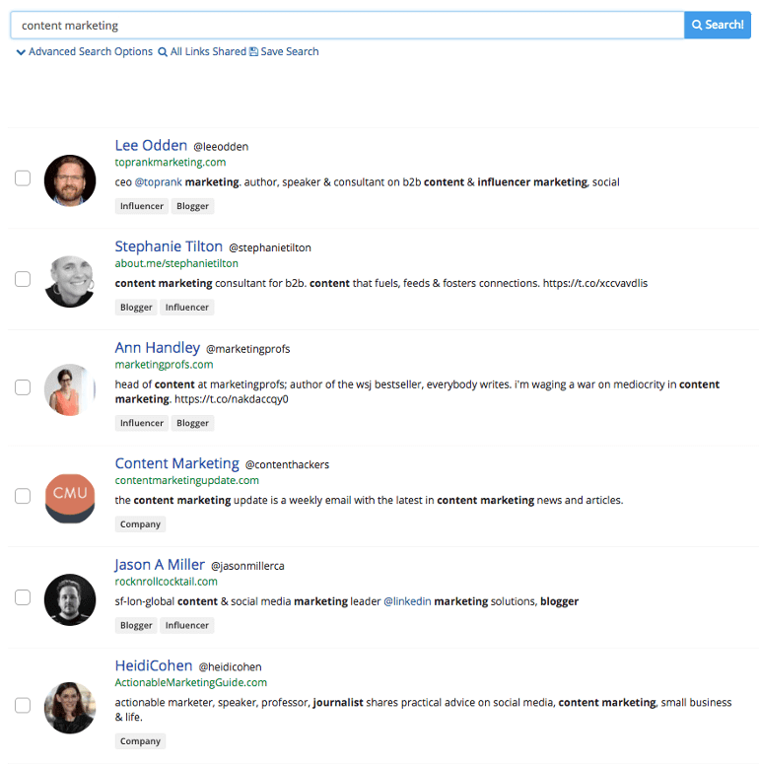759x765 pixels.
Task: Click Lee Odden's profile avatar
Action: point(70,180)
